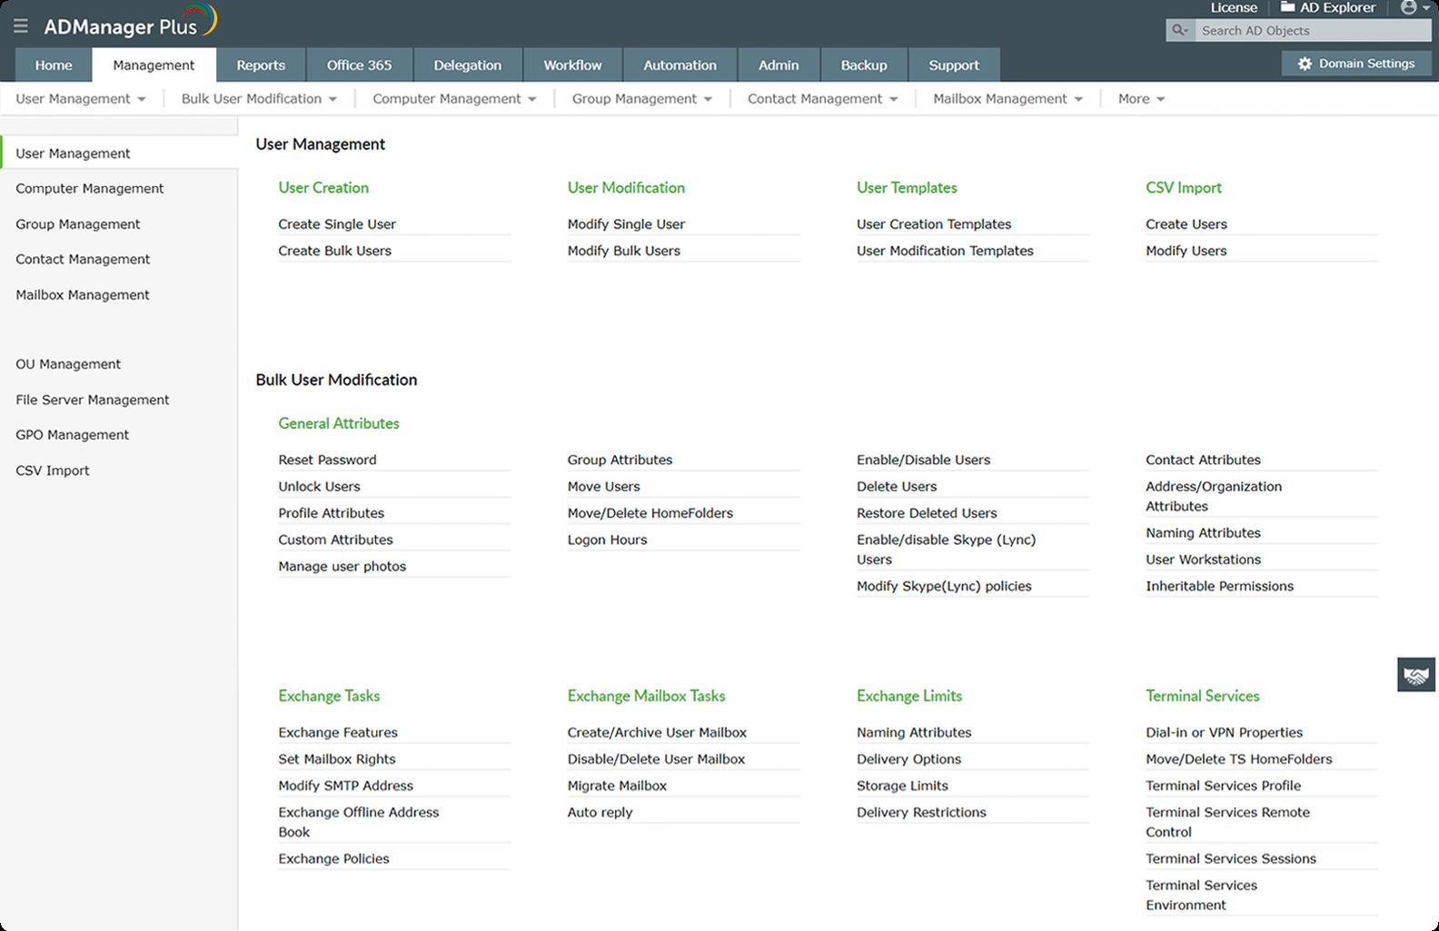The width and height of the screenshot is (1439, 931).
Task: Click User Workstations link
Action: (x=1203, y=560)
